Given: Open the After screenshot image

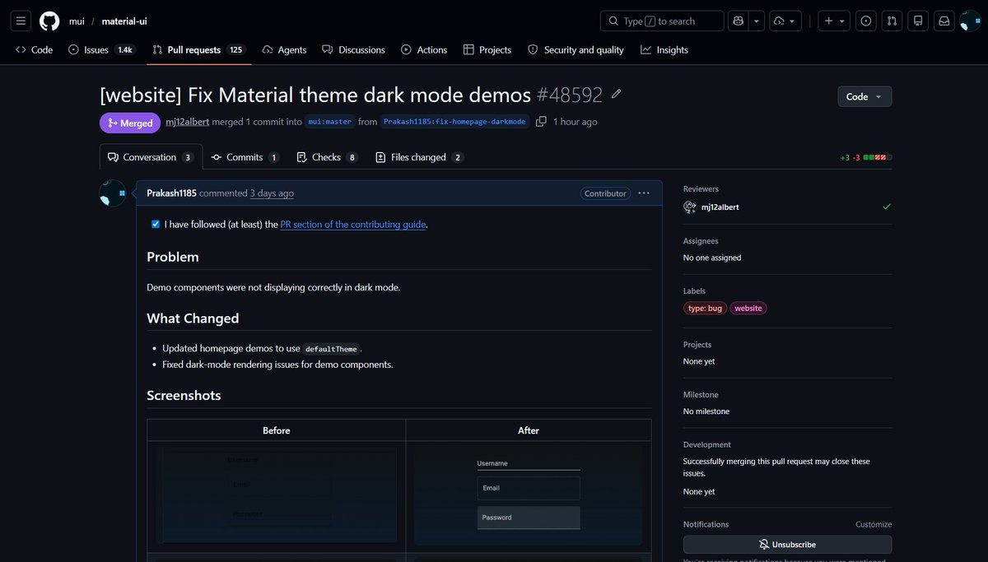Looking at the screenshot, I should click(x=529, y=496).
